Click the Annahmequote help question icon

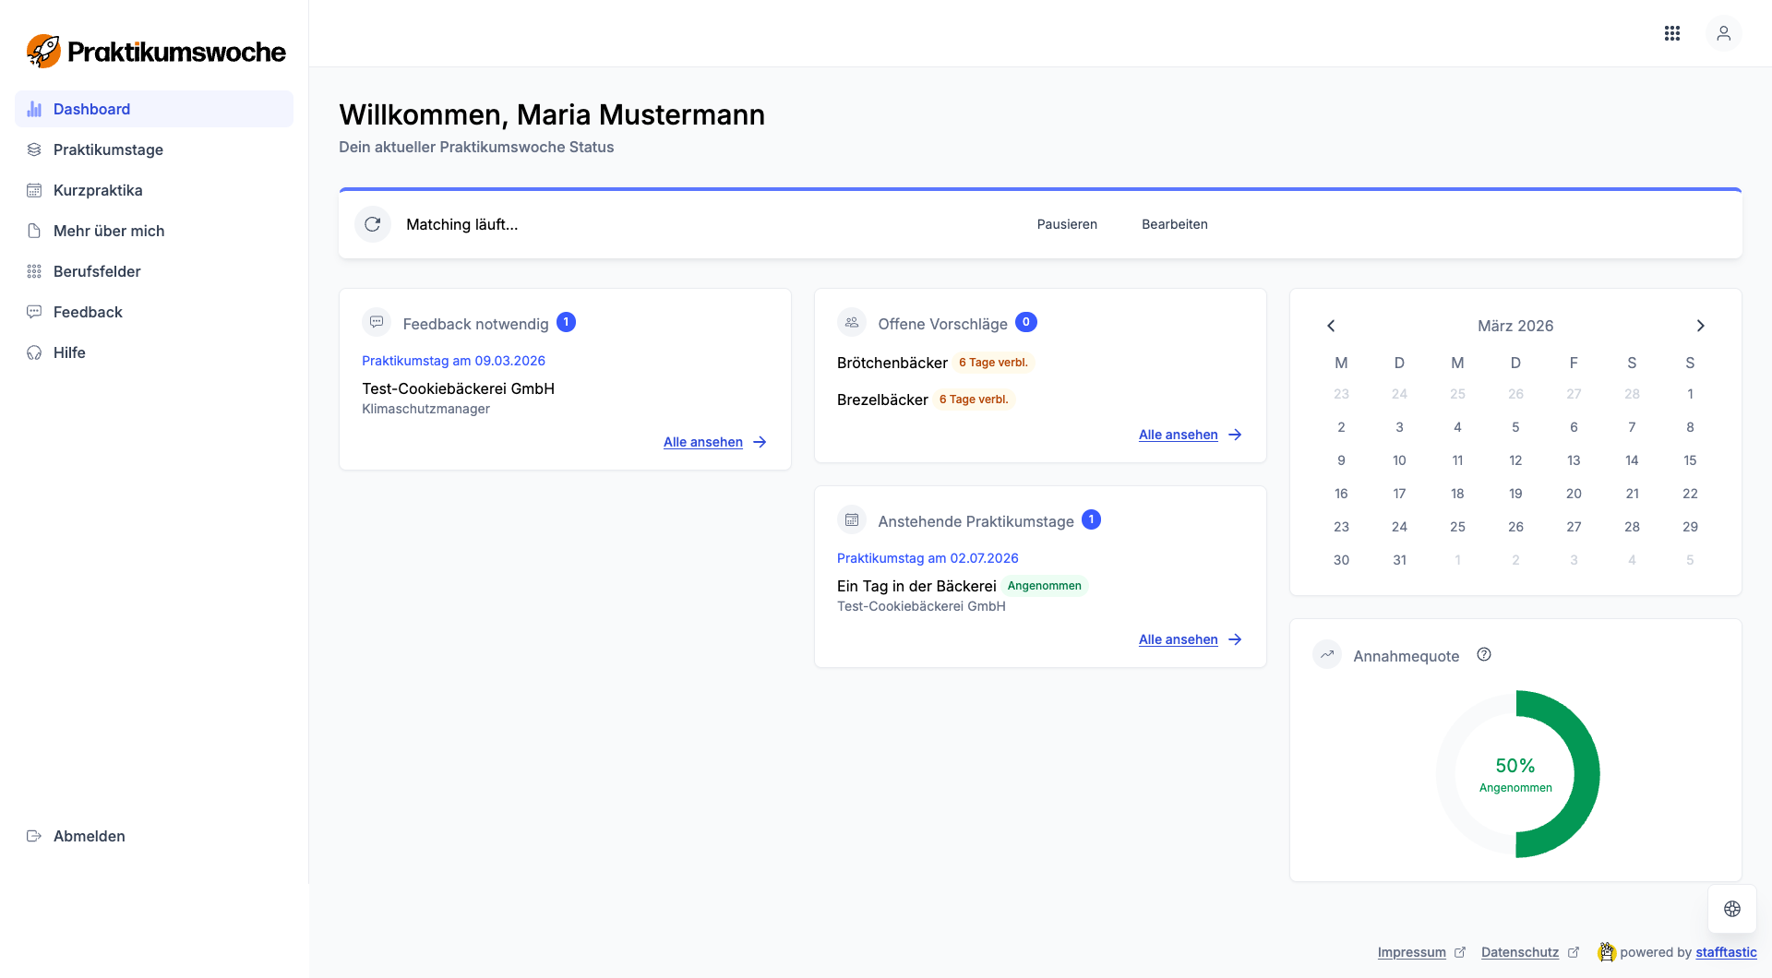(1483, 655)
